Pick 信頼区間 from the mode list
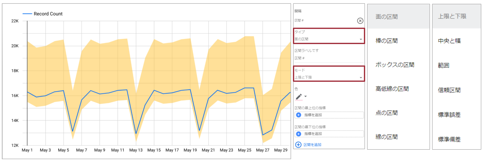This screenshot has height=161, width=483. point(449,90)
